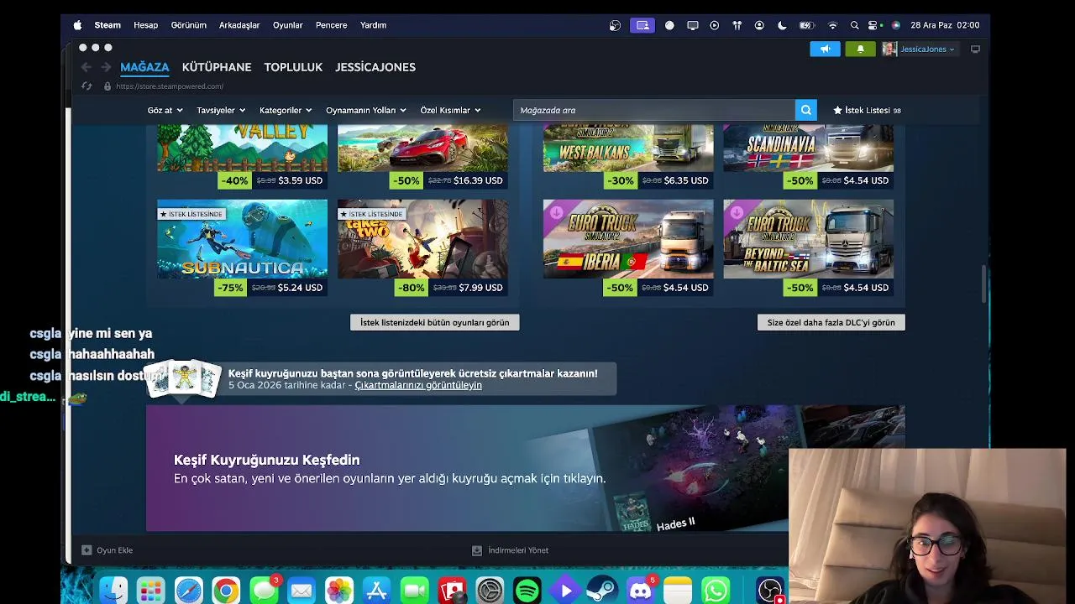The image size is (1075, 604).
Task: Open Finder from the Dock
Action: pos(113,591)
